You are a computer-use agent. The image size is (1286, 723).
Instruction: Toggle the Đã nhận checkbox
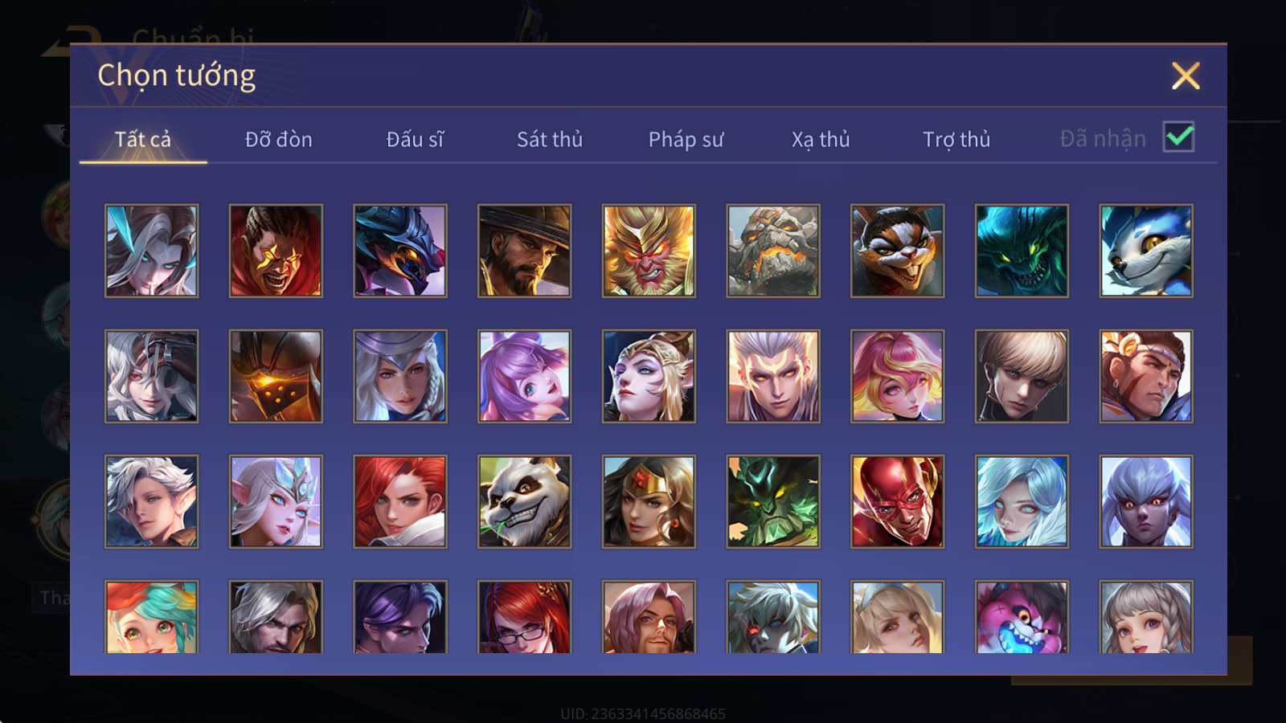[x=1178, y=137]
